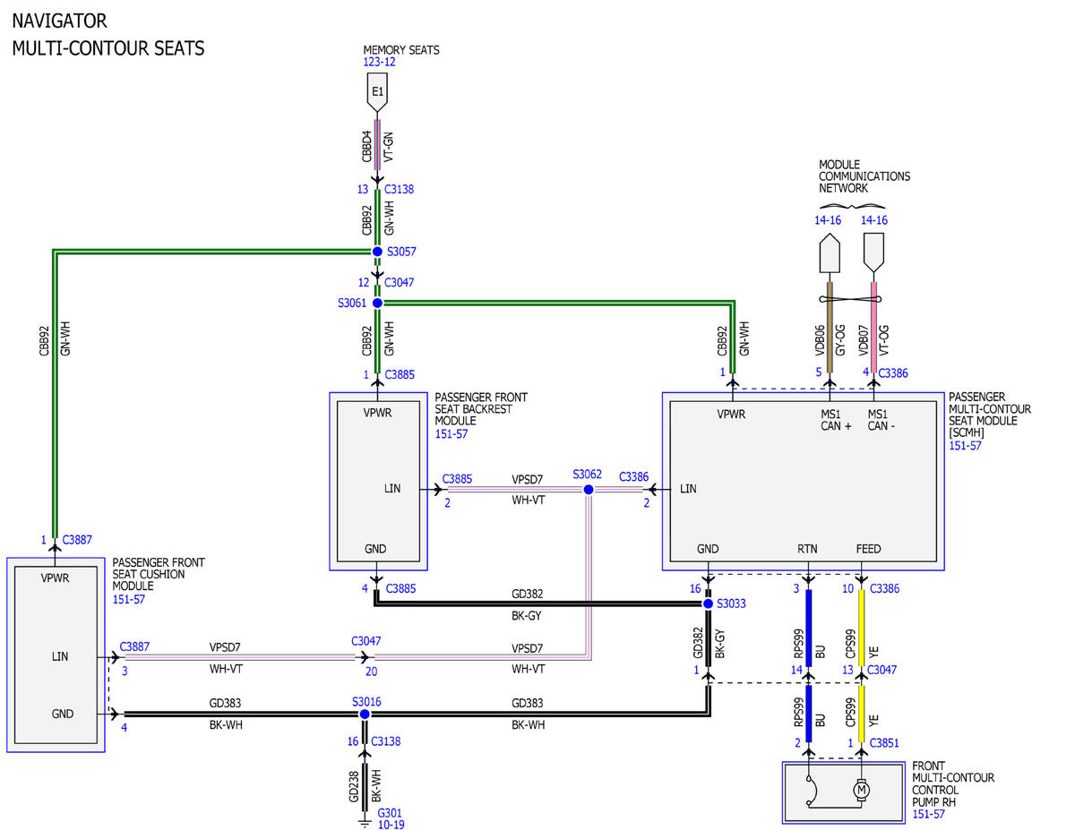The image size is (1075, 830).
Task: Click the S3016 splice dot on the GD383 wire
Action: pos(364,714)
